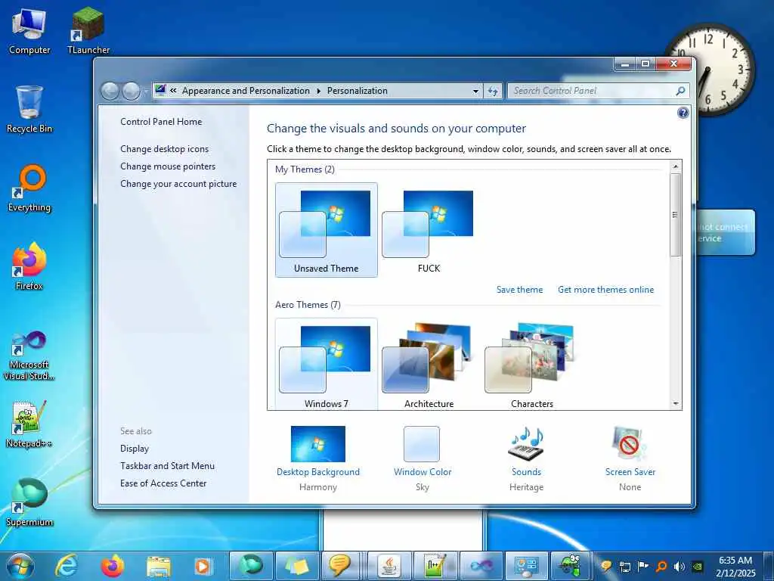Click the theme list scrollbar thumb
Image resolution: width=774 pixels, height=581 pixels.
pos(676,214)
